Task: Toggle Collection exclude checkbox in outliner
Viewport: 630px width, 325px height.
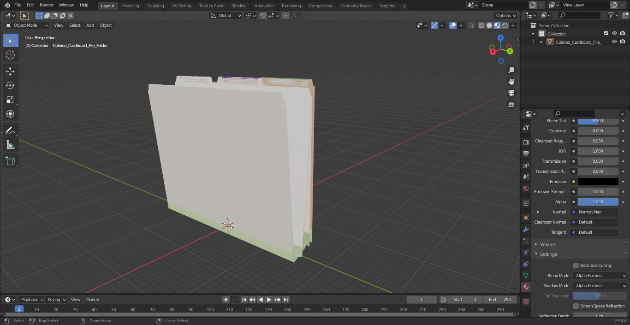Action: 606,34
